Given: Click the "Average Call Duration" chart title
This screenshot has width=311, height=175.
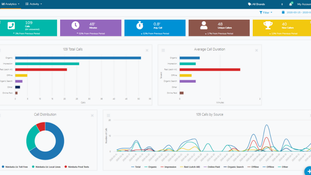Looking at the screenshot, I should pyautogui.click(x=210, y=49).
